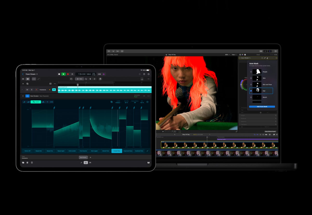Screen dimensions: 312x215
Task: Uncheck the Hair mask checkbox
Action: click(x=251, y=91)
